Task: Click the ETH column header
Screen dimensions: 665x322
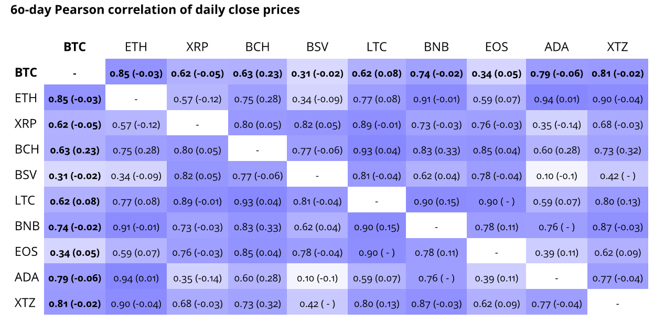Action: (x=136, y=47)
